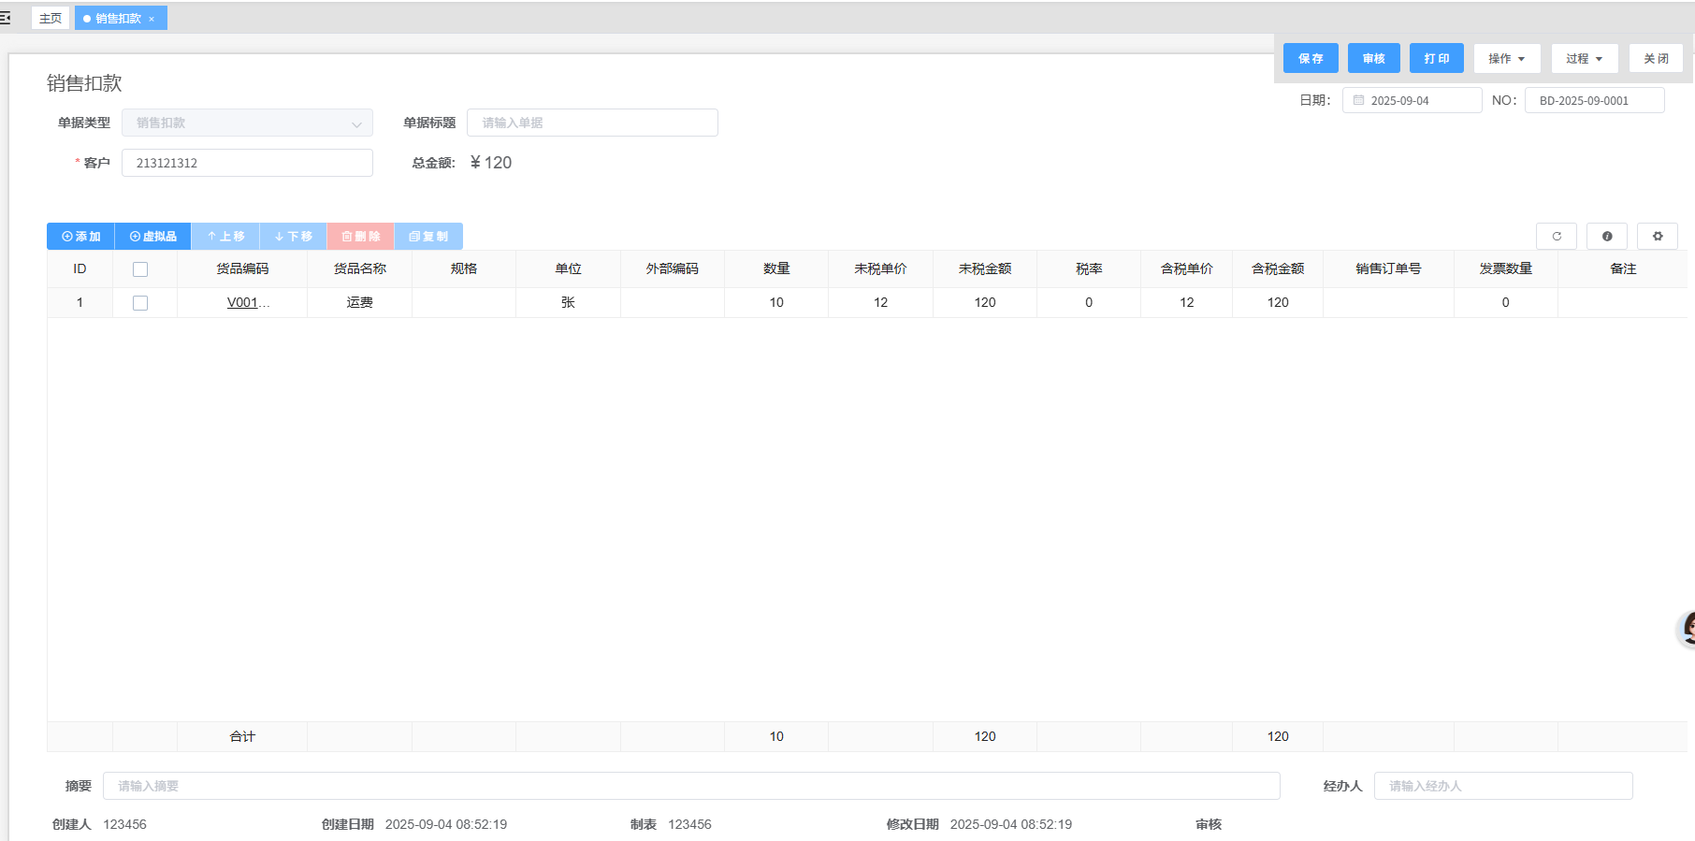1695x841 pixels.
Task: Click the 添加 button with plus icon
Action: click(x=80, y=237)
